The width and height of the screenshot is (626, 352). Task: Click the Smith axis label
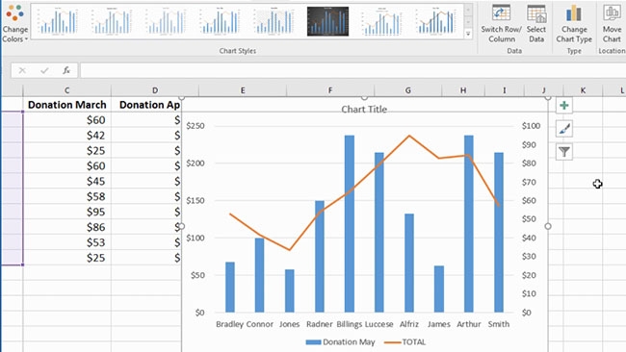tap(499, 324)
